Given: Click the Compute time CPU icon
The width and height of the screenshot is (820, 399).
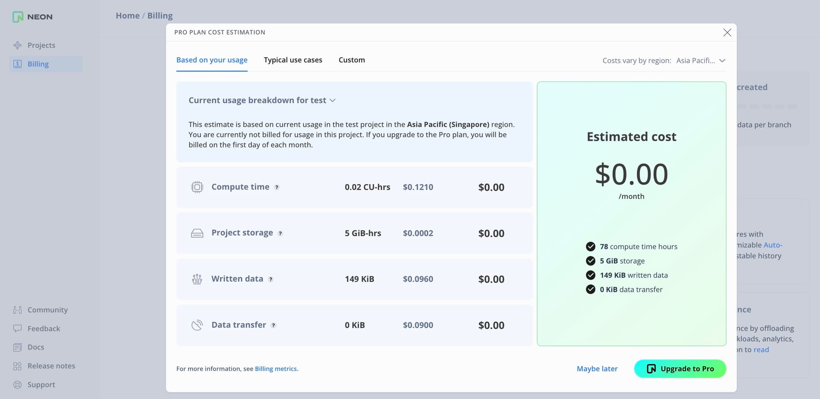Looking at the screenshot, I should tap(197, 187).
